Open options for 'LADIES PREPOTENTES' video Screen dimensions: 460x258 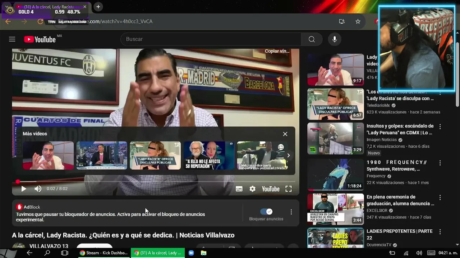[x=440, y=232]
